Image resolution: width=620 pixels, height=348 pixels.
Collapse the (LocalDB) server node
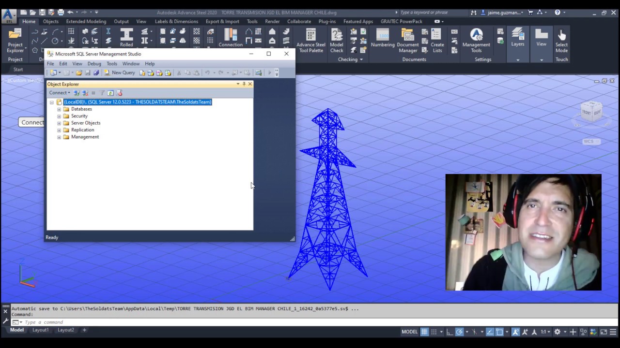tap(51, 102)
